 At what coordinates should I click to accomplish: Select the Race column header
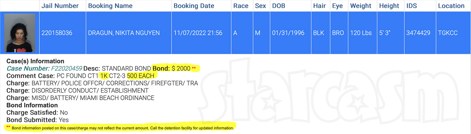241,6
